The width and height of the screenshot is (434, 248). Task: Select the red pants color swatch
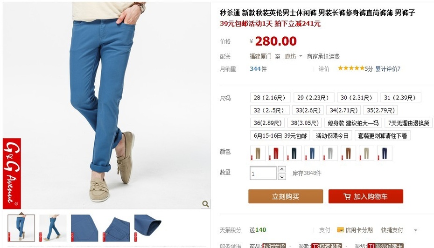276,153
